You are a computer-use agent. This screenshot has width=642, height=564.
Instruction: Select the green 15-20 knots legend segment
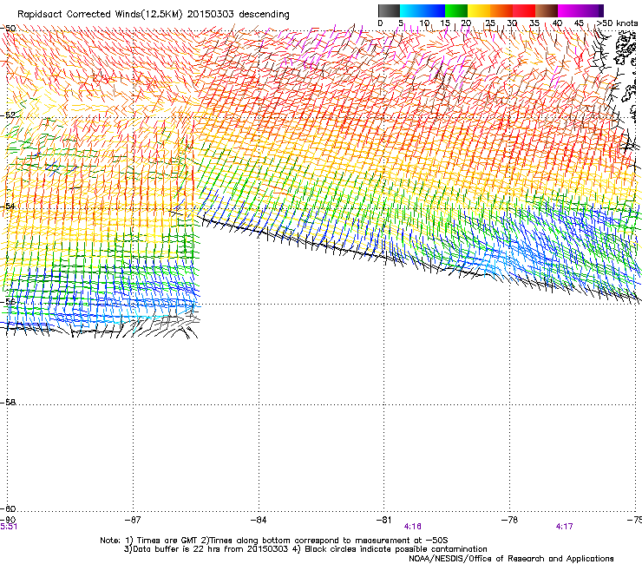tap(456, 10)
